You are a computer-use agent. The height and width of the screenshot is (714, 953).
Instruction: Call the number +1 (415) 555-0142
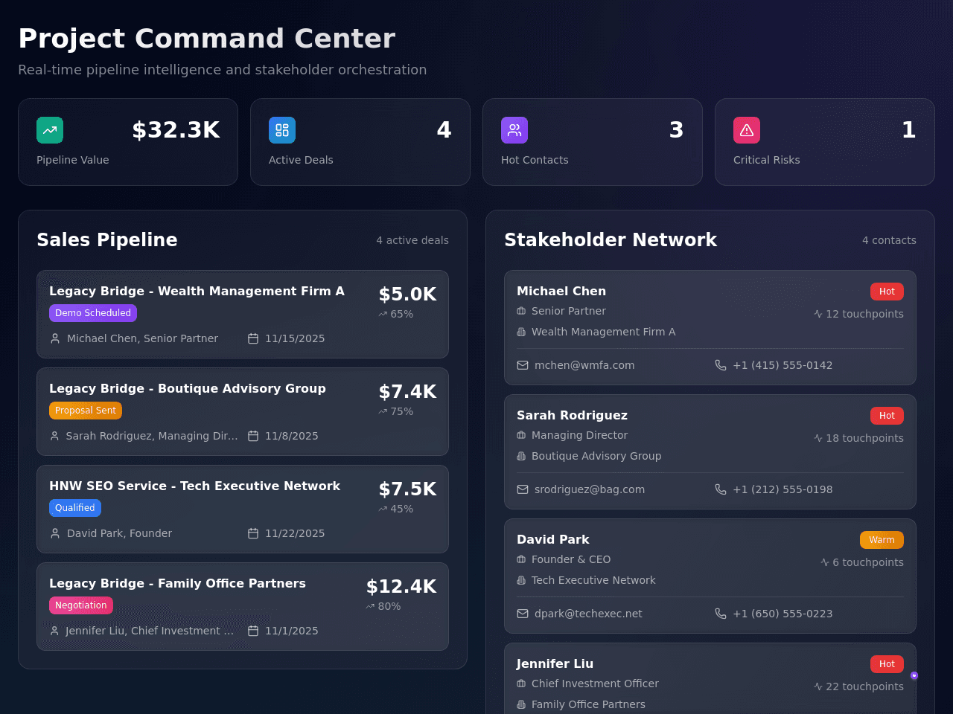click(x=783, y=365)
